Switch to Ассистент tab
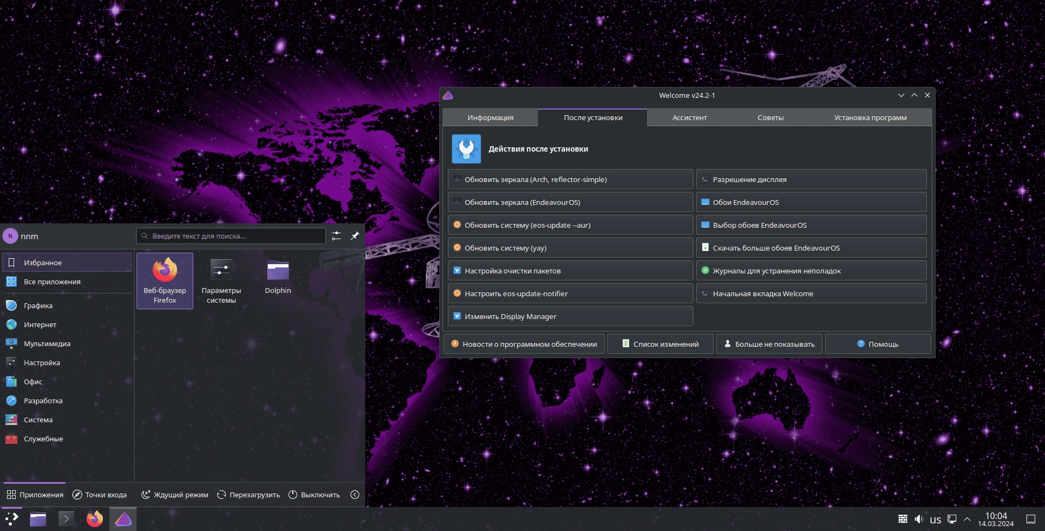This screenshot has height=531, width=1045. tap(690, 117)
